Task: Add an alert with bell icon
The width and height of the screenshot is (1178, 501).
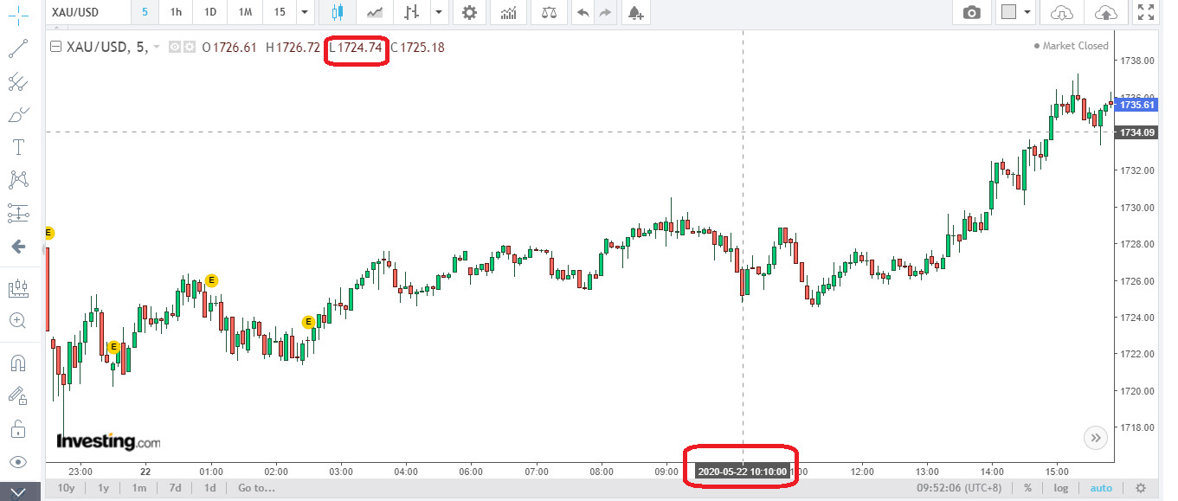Action: point(635,12)
